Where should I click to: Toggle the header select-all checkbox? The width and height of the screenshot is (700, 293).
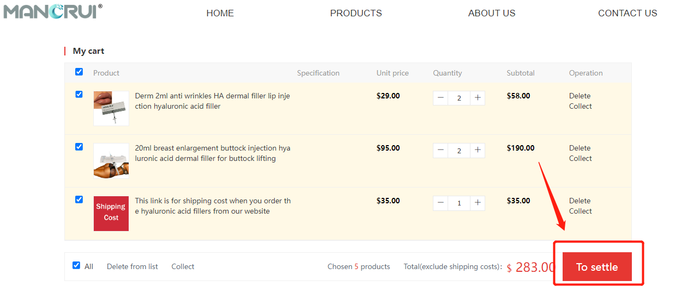(79, 72)
